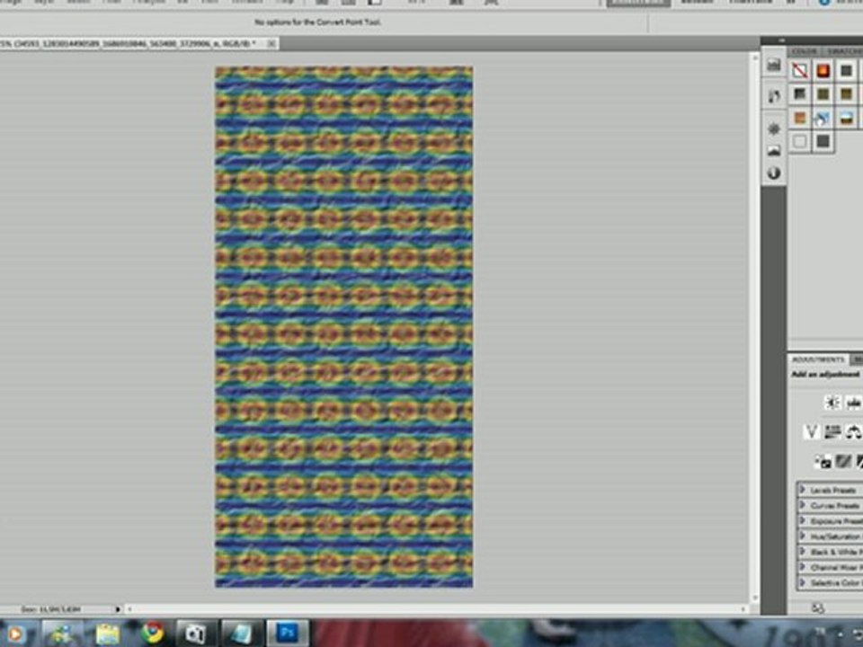Close the open document tab
The image size is (863, 647).
pos(271,43)
